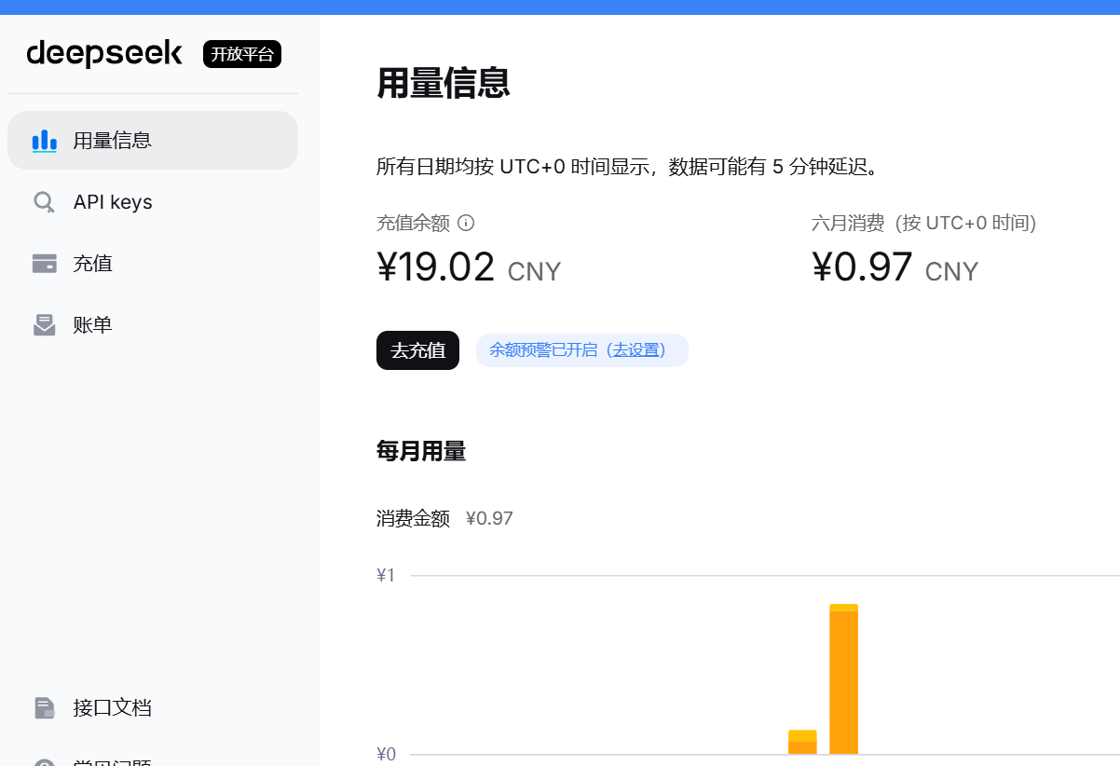The image size is (1120, 766).
Task: Click the black 去充值 button
Action: point(417,350)
